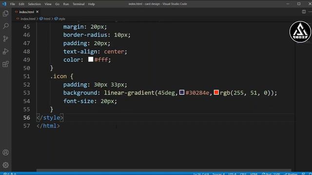This screenshot has height=175, width=312.
Task: Open the View menu
Action: coord(48,4)
